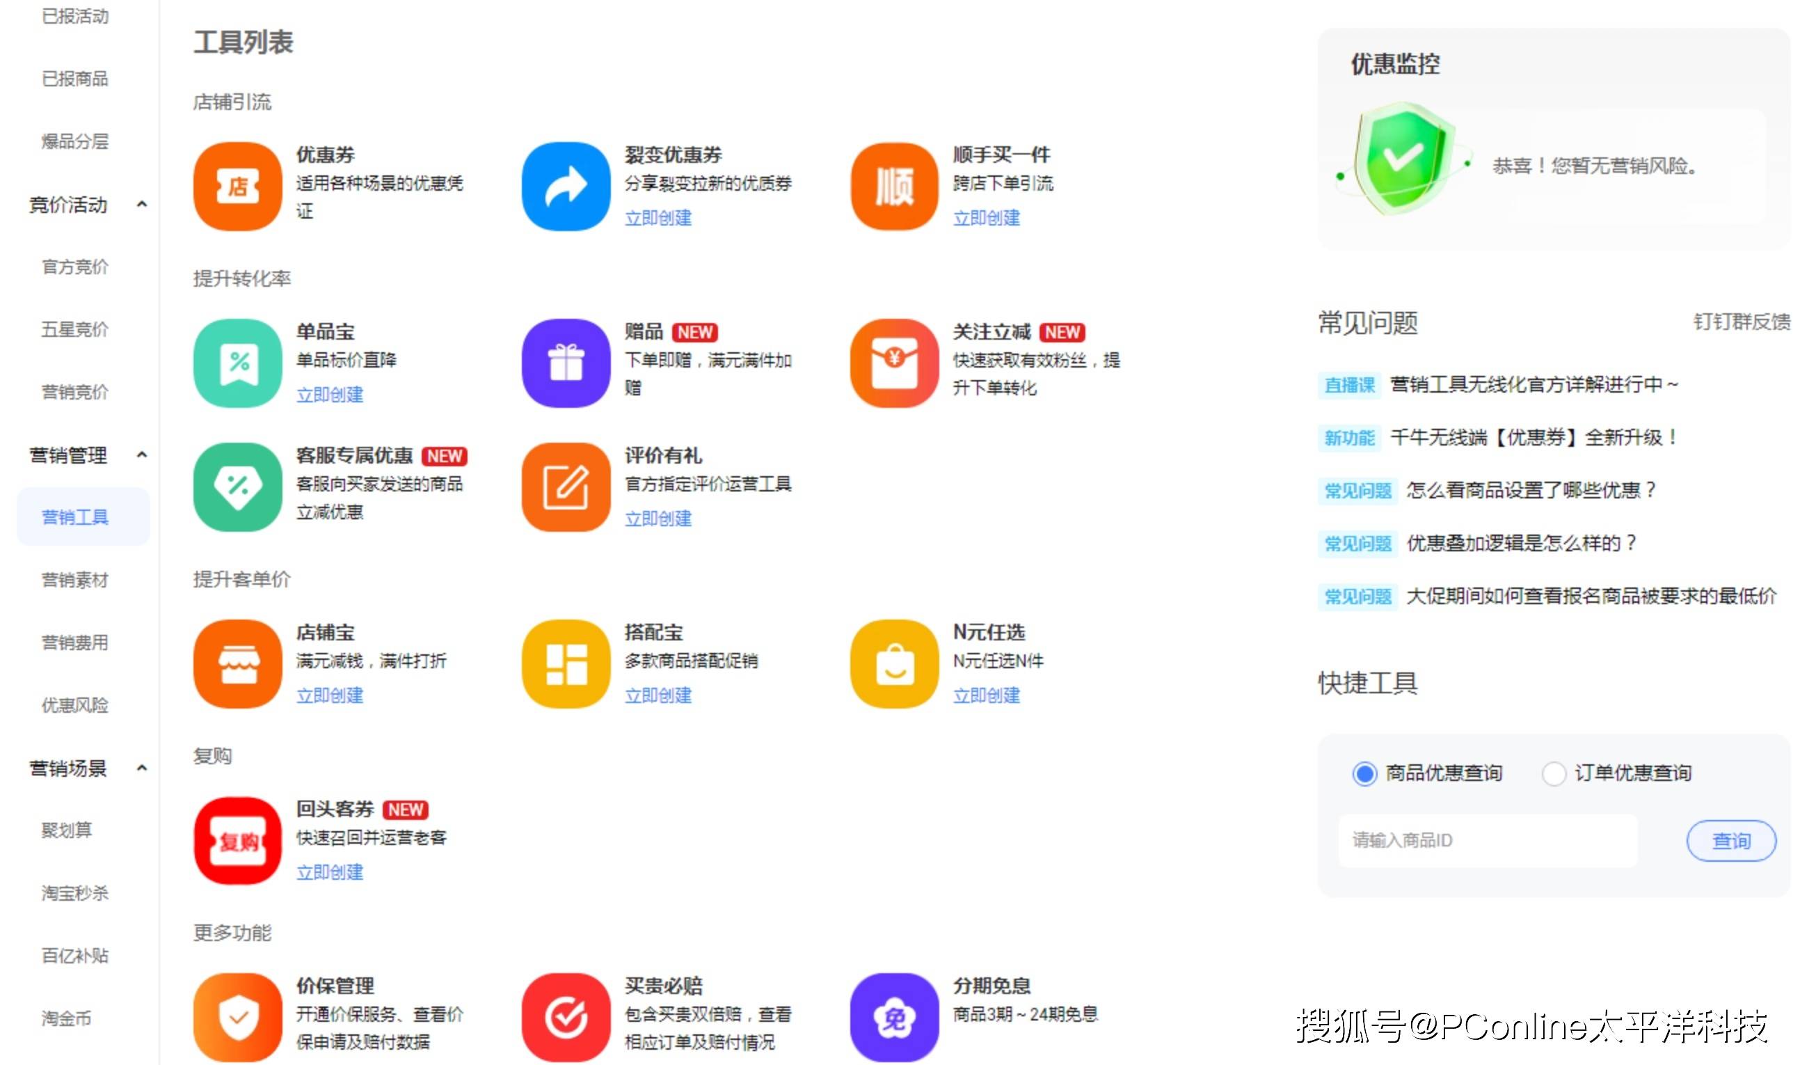Open the 店铺宝 storefront icon
The image size is (1816, 1065).
click(237, 663)
